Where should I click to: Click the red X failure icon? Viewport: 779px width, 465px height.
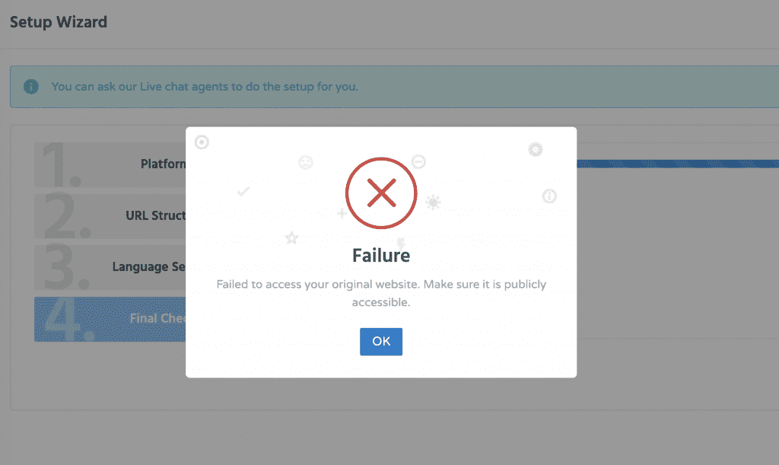381,193
